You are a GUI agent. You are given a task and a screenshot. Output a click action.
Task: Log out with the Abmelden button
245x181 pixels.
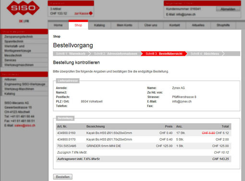tap(228, 9)
